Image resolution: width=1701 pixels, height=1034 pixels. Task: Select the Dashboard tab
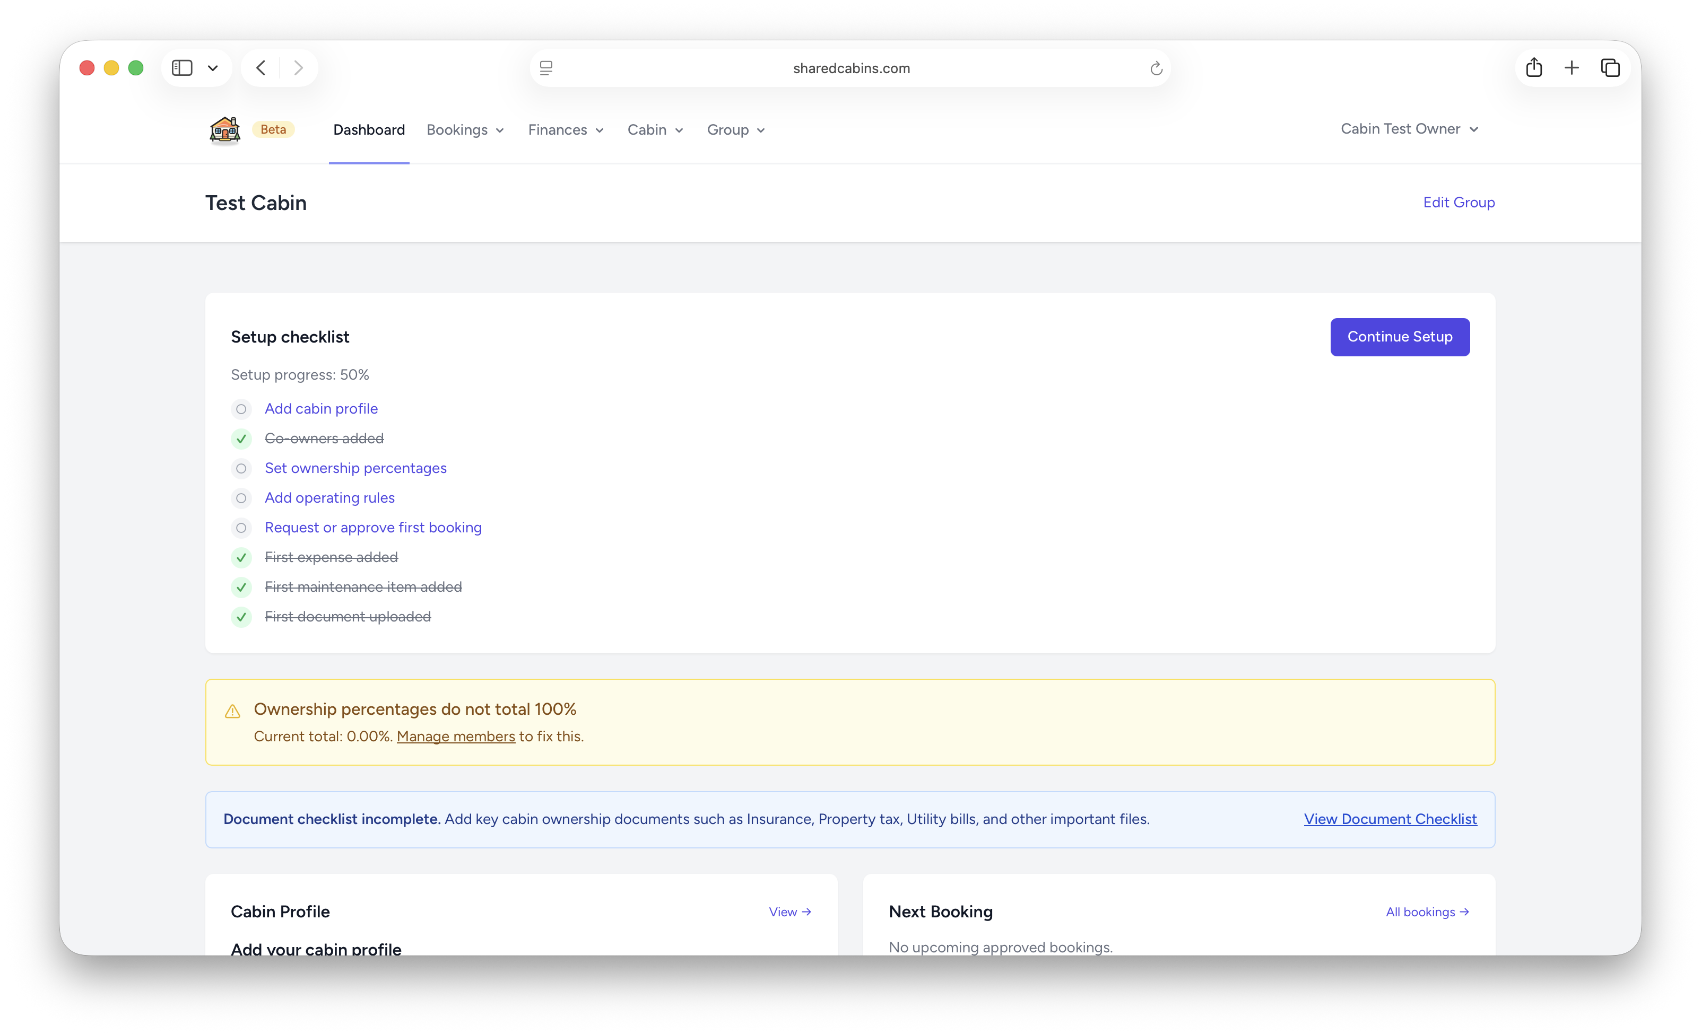point(369,130)
